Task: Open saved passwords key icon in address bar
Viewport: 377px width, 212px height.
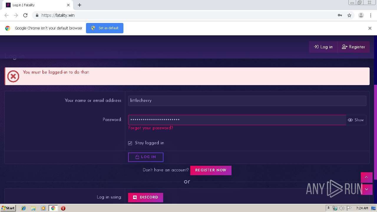Action: pyautogui.click(x=340, y=15)
